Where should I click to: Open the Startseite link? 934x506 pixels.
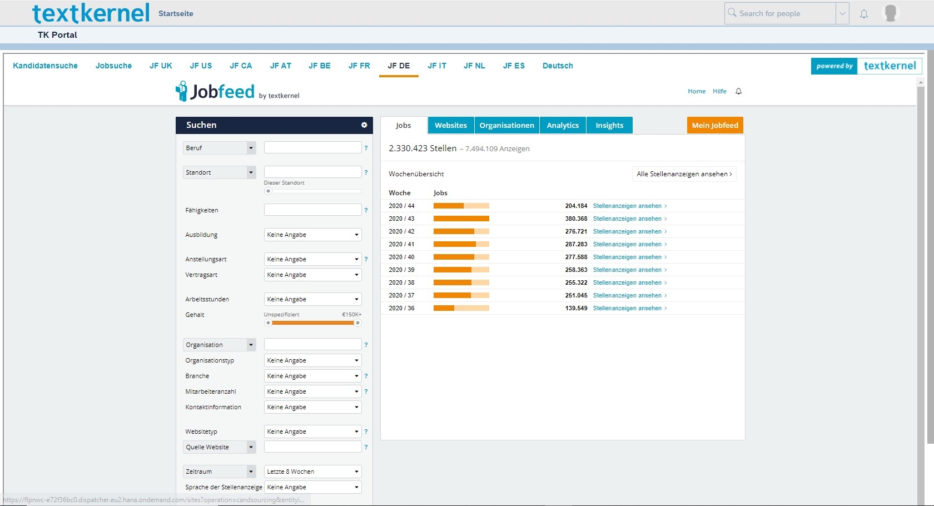point(176,13)
